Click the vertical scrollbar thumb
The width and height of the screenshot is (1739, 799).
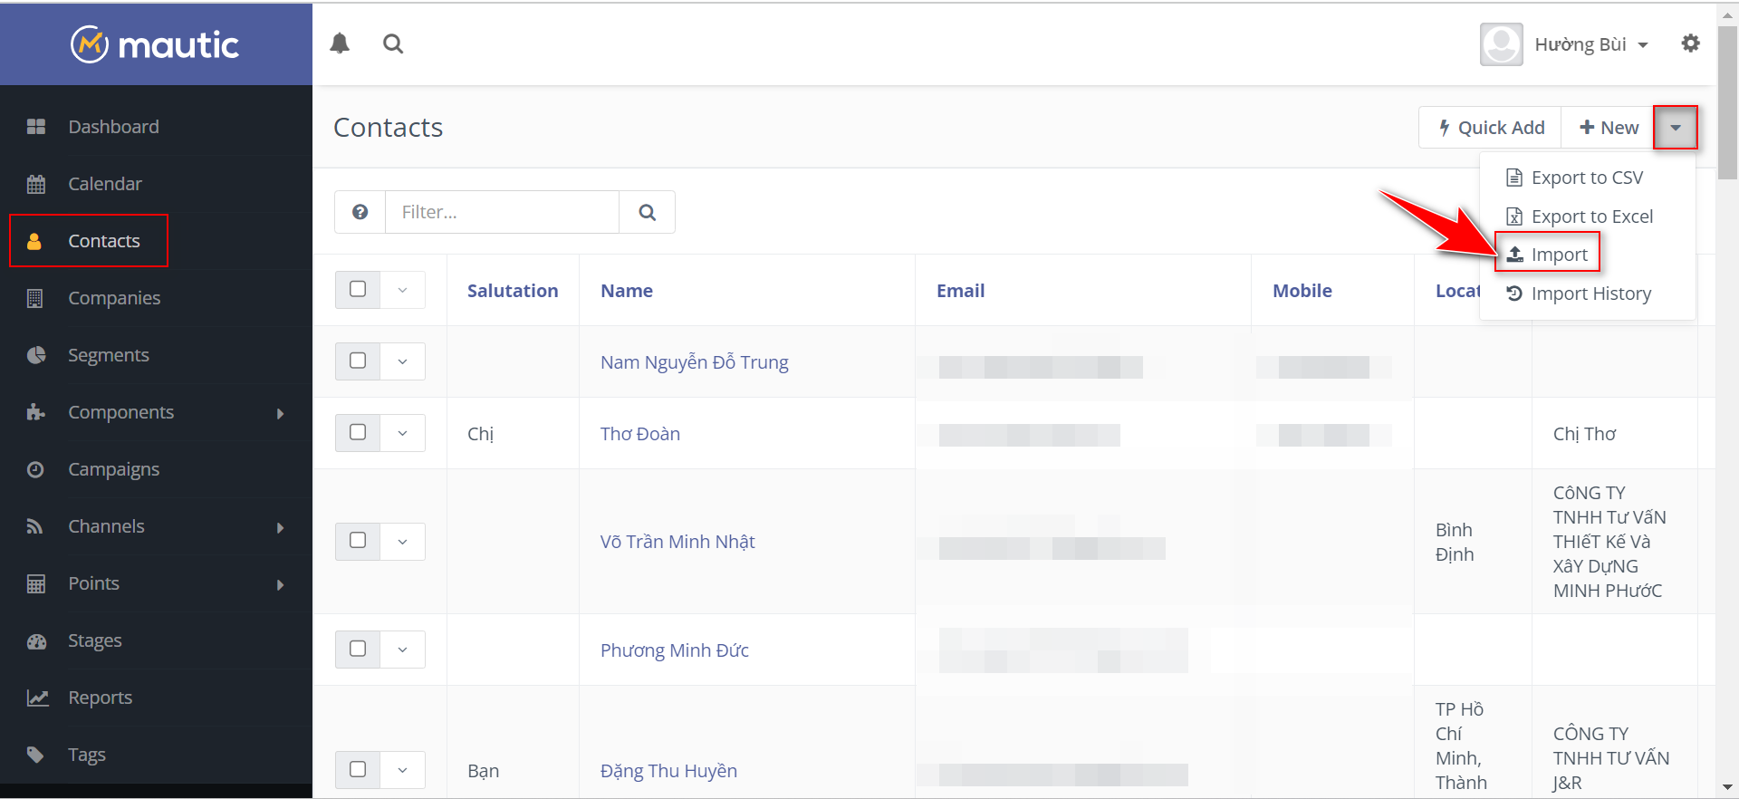pyautogui.click(x=1728, y=100)
